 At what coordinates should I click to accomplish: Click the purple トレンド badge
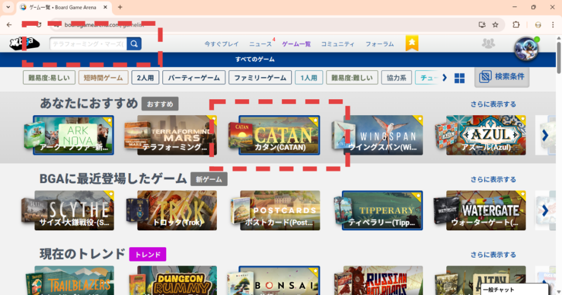148,254
